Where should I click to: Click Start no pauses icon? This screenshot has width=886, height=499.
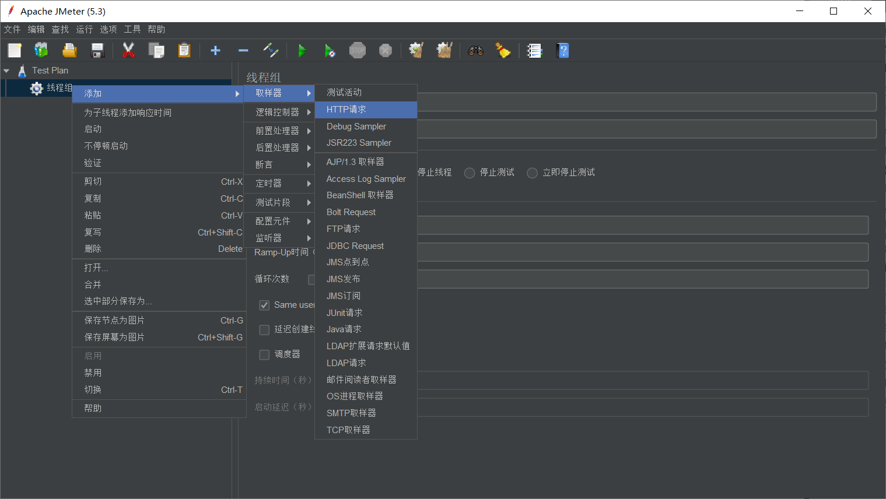(x=330, y=51)
